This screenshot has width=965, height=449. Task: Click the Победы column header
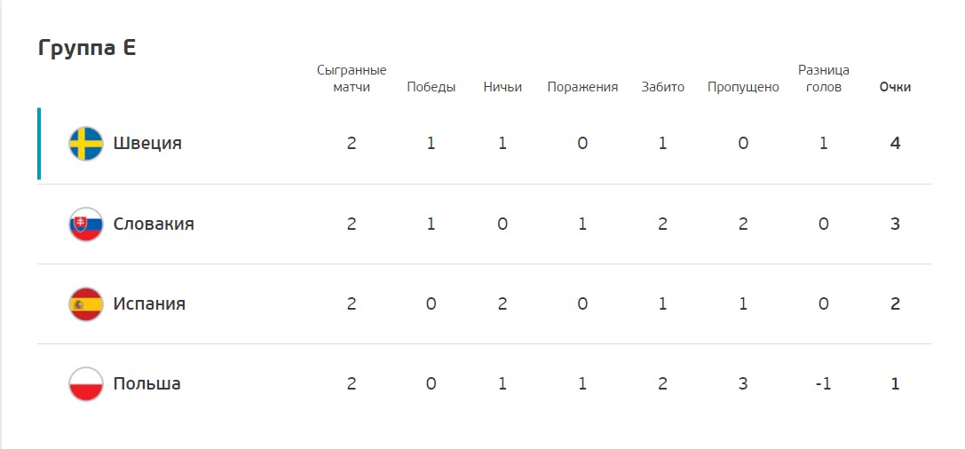(x=431, y=87)
